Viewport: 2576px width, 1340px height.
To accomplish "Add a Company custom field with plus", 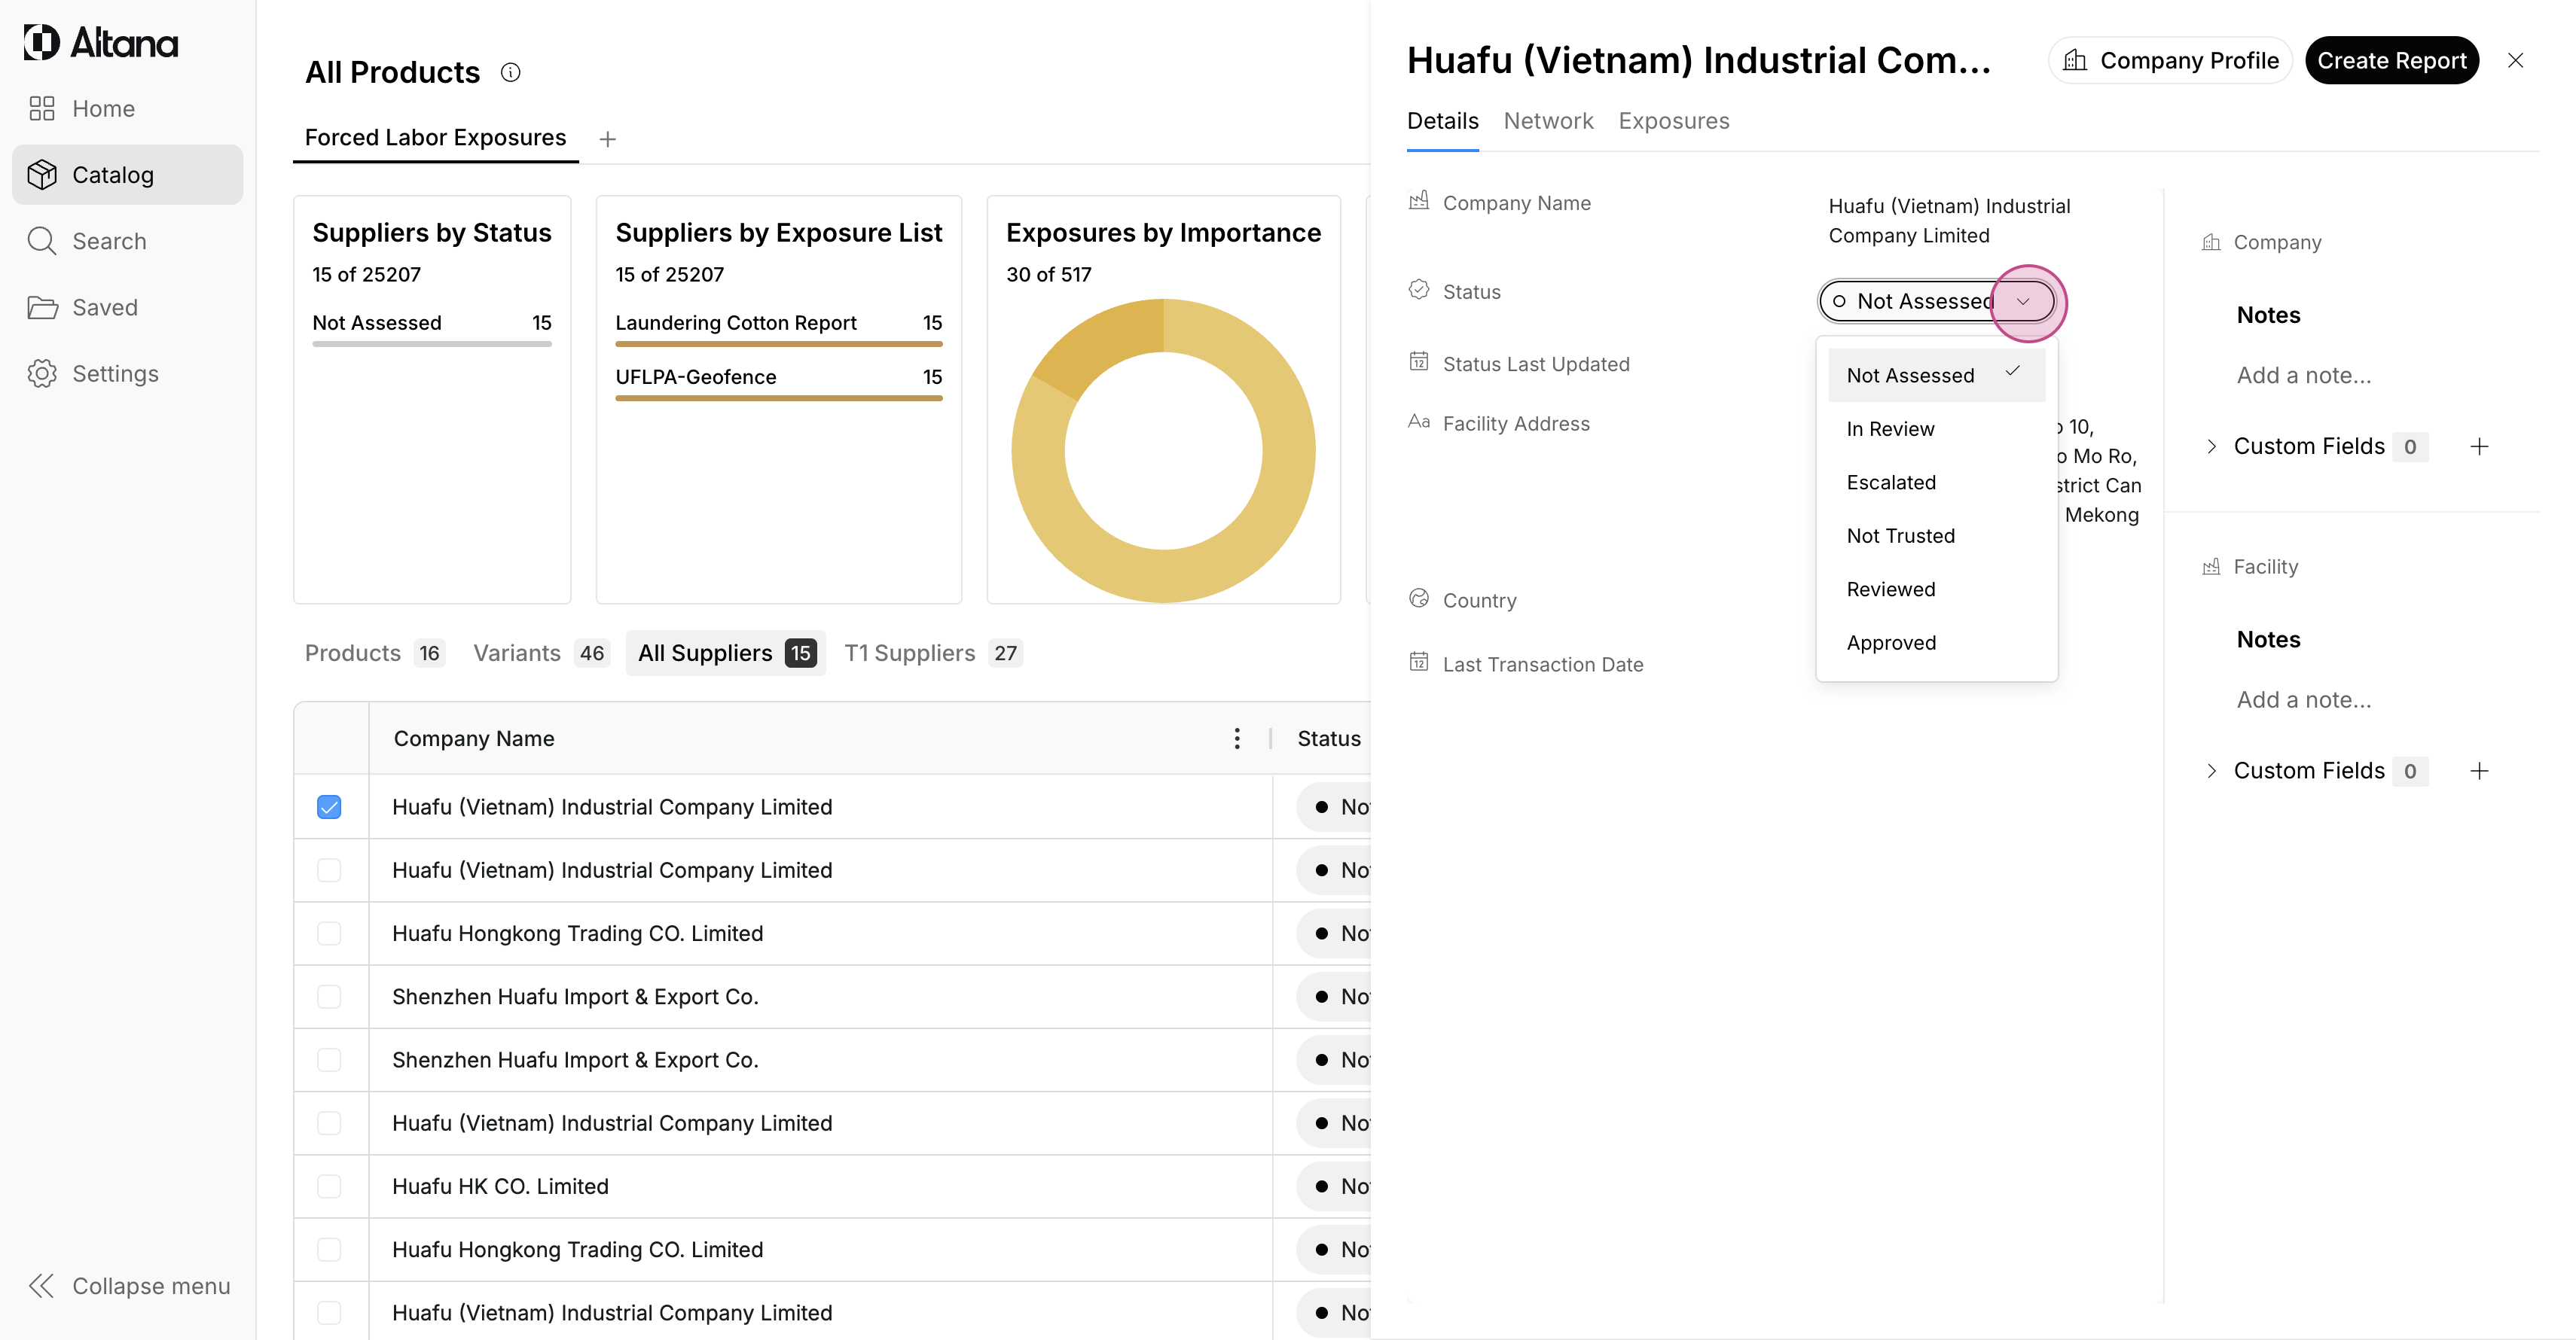I will 2479,446.
